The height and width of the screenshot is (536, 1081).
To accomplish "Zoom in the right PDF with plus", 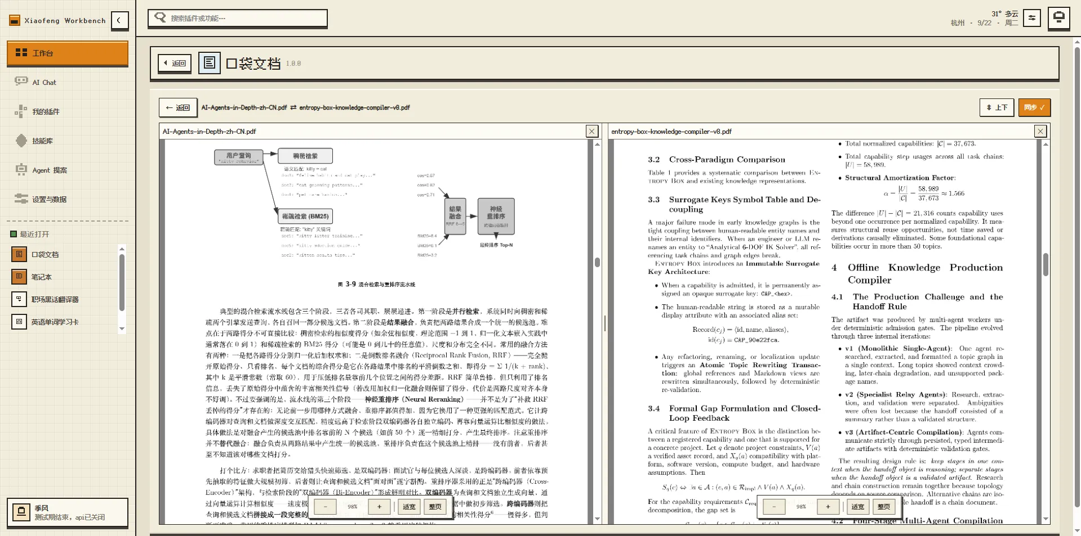I will (828, 507).
